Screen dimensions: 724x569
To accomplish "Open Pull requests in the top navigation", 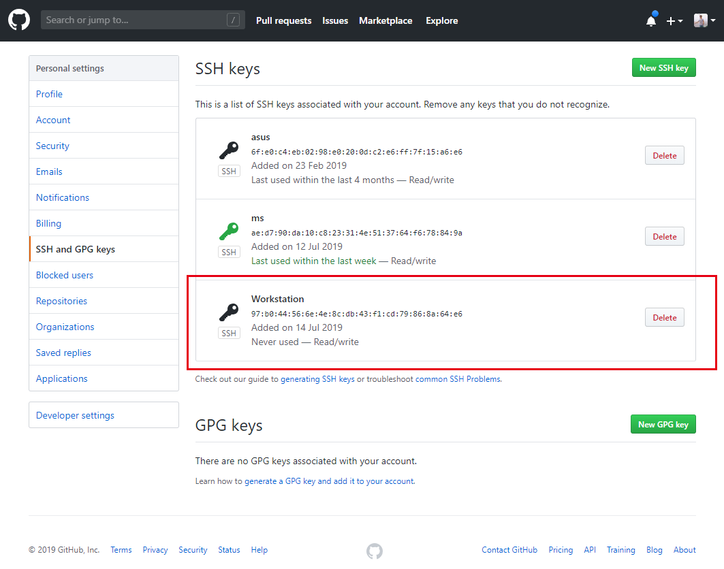I will tap(283, 21).
